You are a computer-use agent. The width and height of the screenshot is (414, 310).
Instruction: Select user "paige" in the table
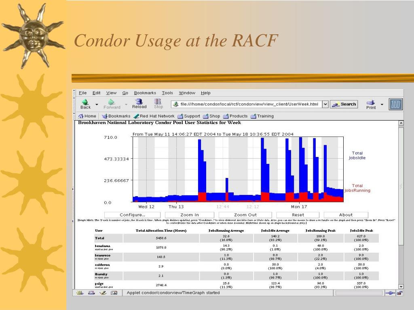click(x=99, y=284)
